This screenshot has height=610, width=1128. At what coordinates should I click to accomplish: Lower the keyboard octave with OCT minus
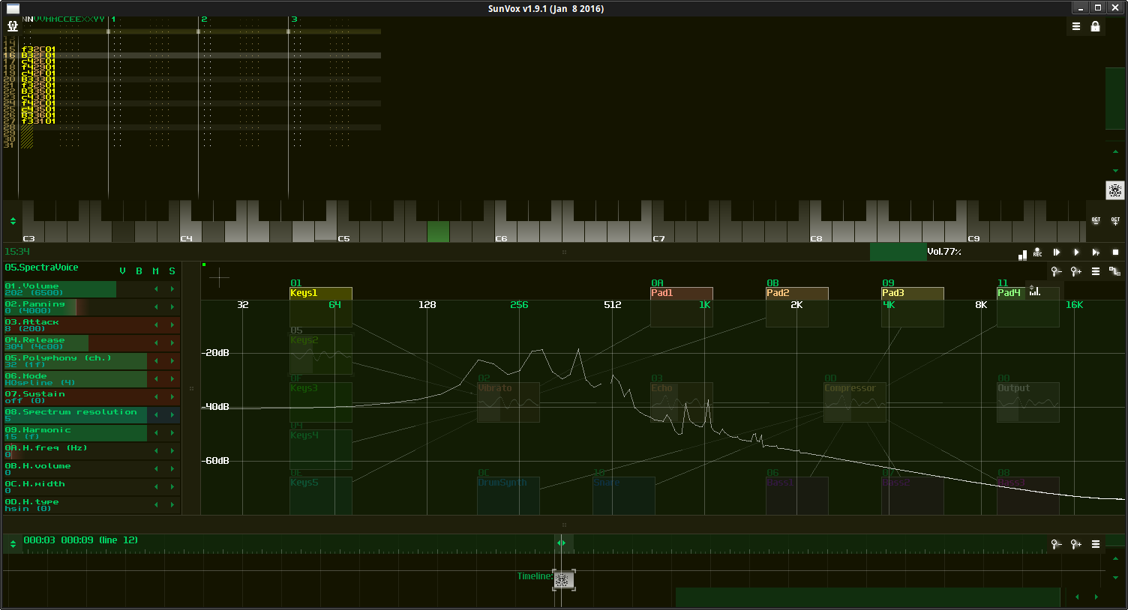point(1096,220)
